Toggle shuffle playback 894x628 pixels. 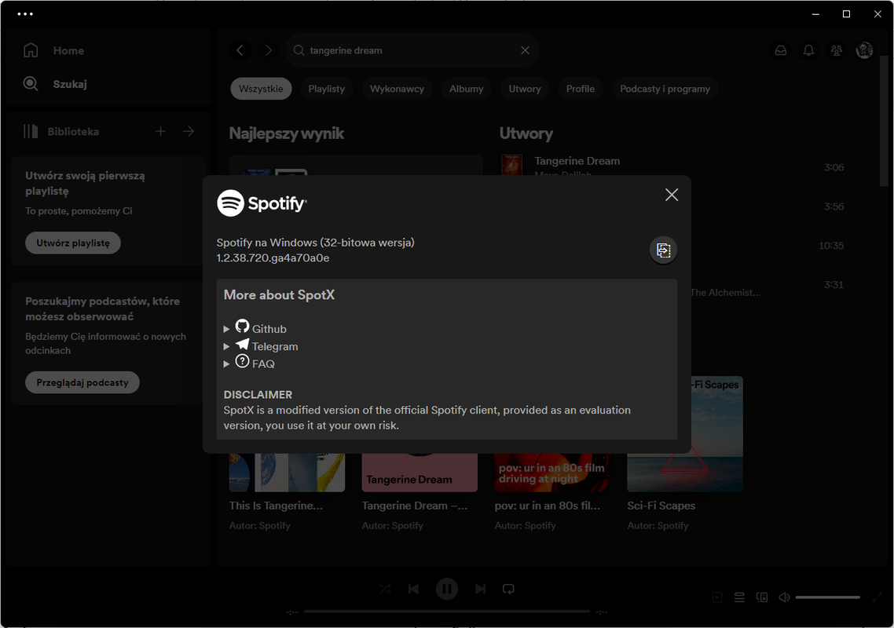point(386,590)
